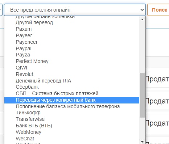The image size is (169, 144).
Task: Select 'Переводы через конкретный банк' highlighted option
Action: coord(72,100)
